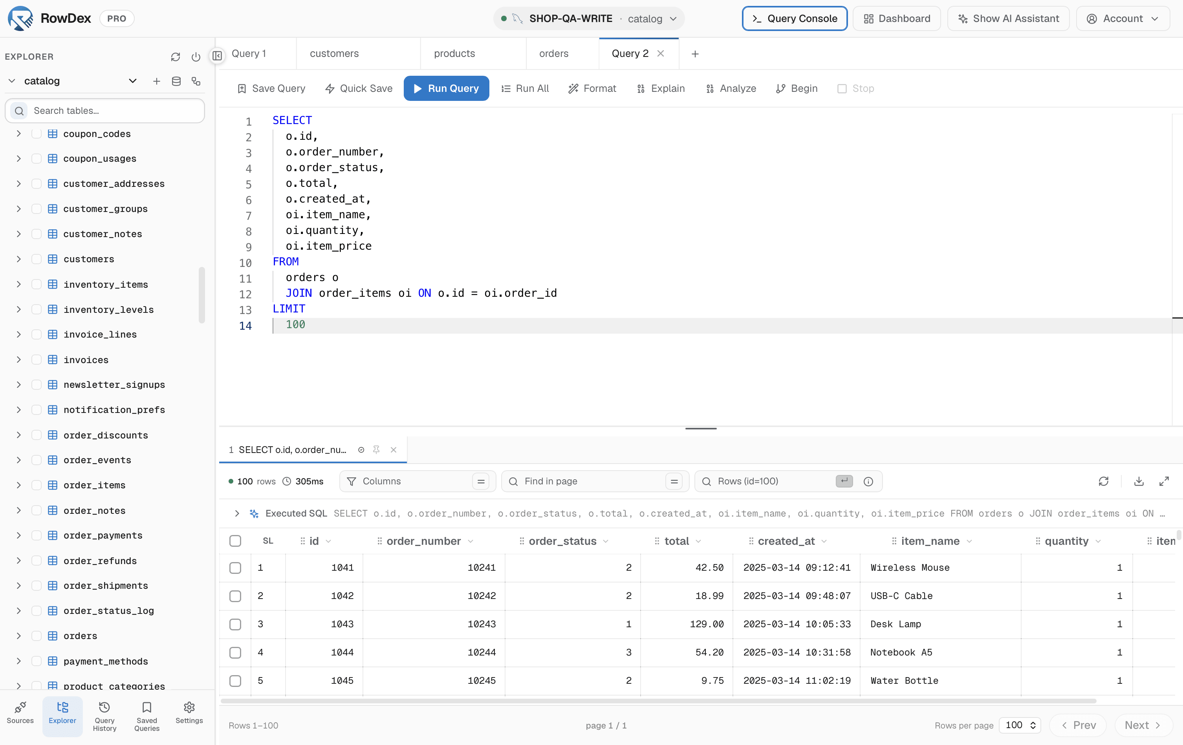Expand results panel to fullscreen
1183x745 pixels.
(x=1164, y=481)
